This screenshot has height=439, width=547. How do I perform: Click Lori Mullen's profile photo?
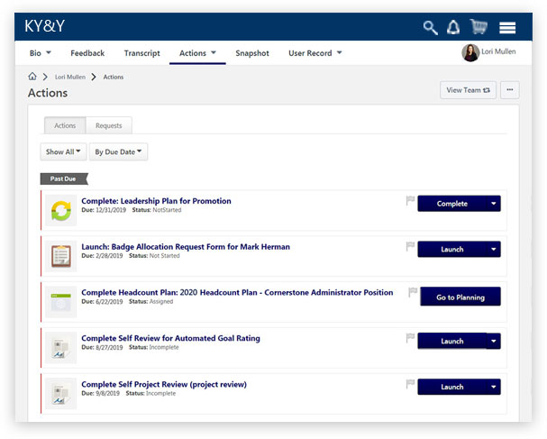point(470,52)
